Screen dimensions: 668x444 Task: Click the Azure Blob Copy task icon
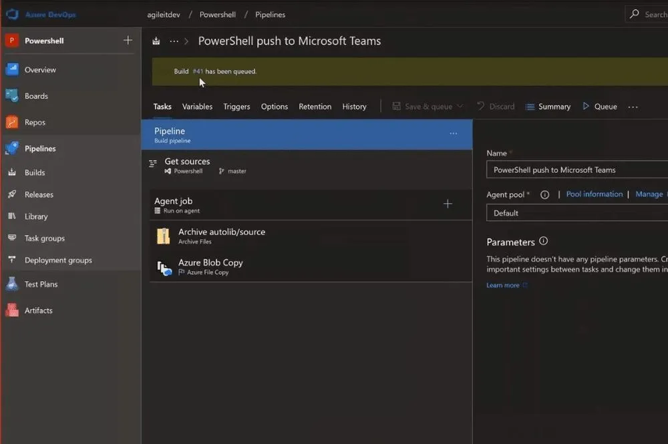pyautogui.click(x=164, y=268)
